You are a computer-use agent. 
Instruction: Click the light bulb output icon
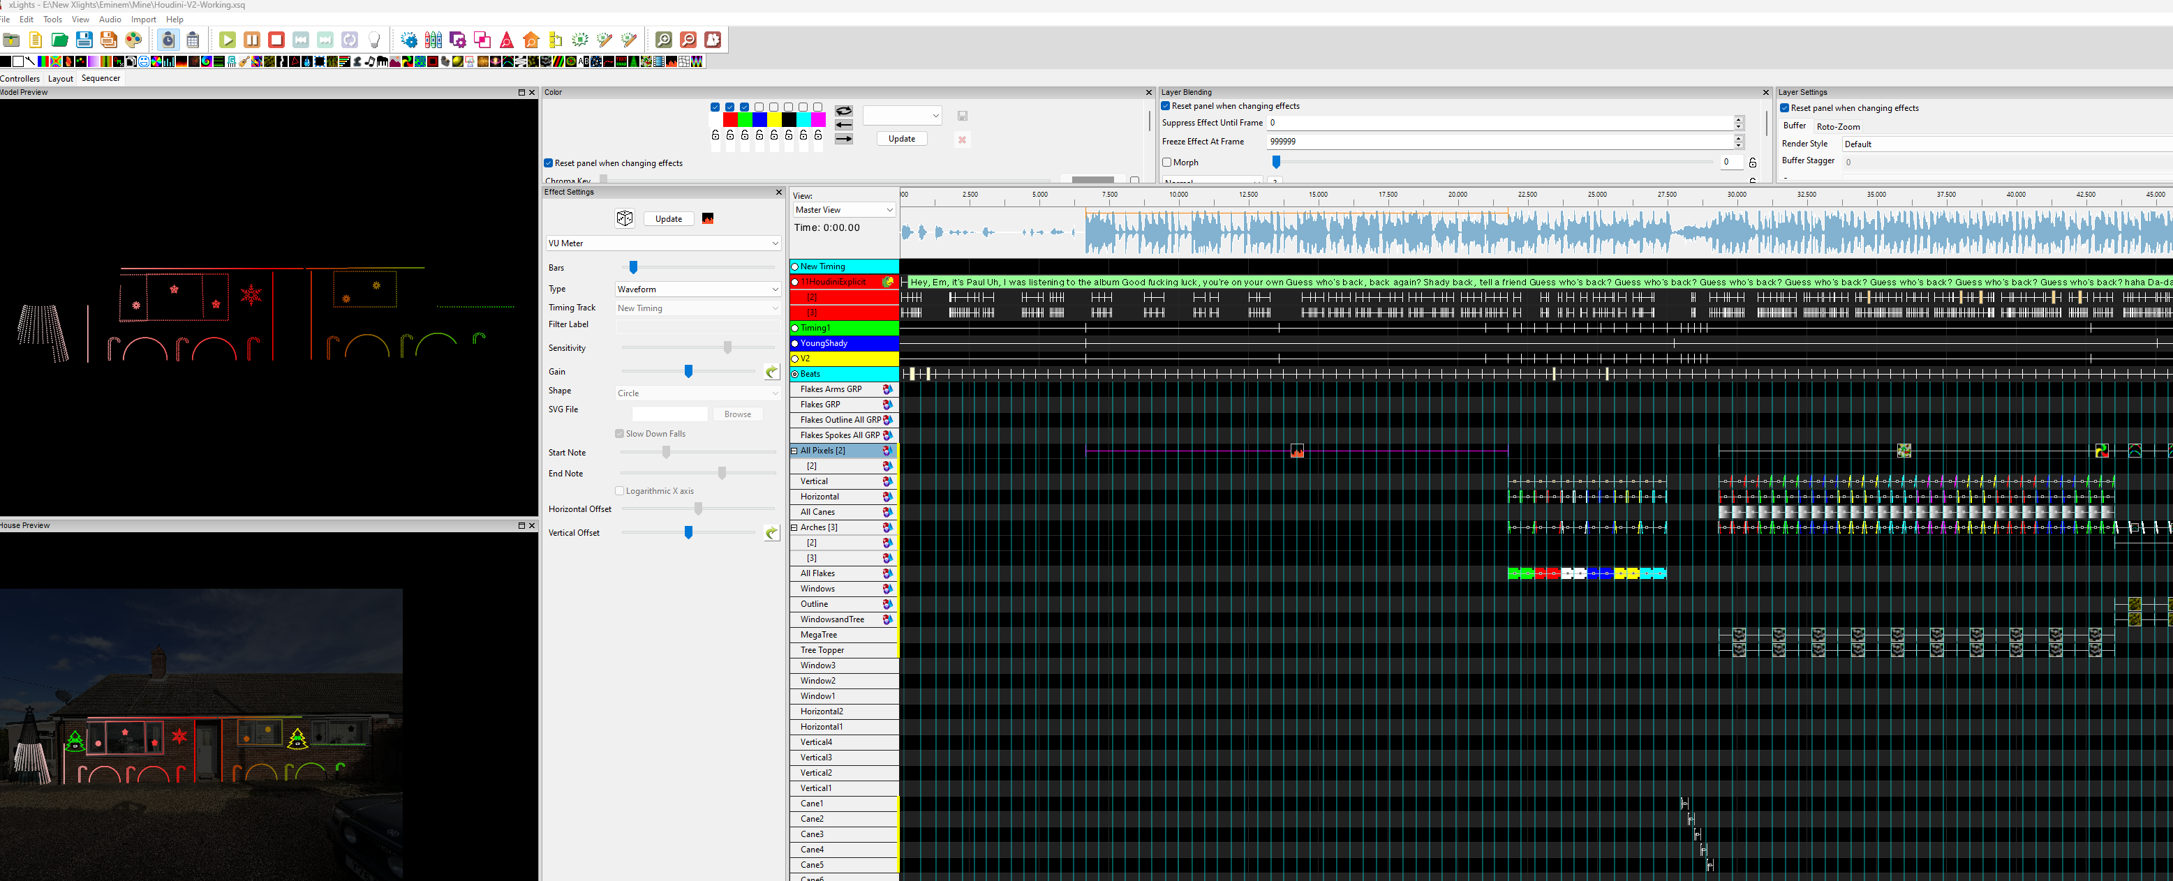point(375,40)
